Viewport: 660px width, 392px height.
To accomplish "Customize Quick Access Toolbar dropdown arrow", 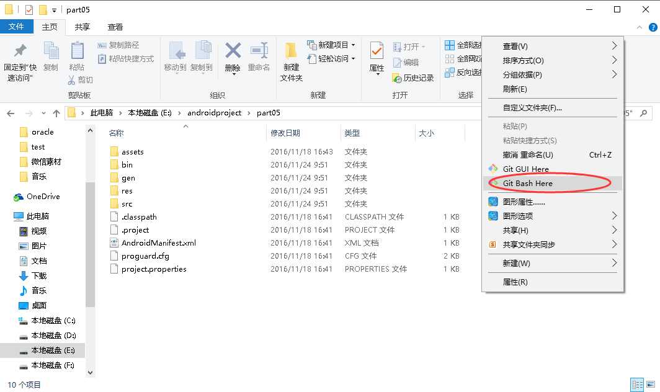I will (54, 10).
